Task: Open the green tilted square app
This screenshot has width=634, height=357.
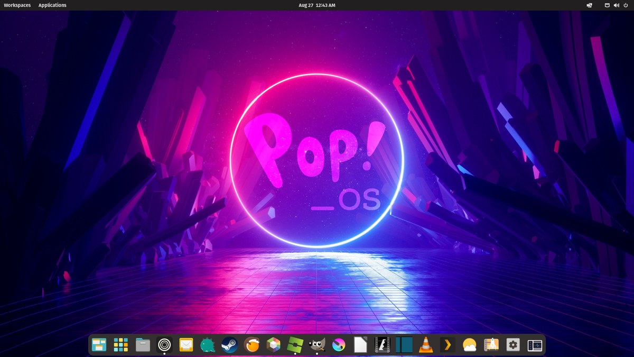Action: coord(295,345)
